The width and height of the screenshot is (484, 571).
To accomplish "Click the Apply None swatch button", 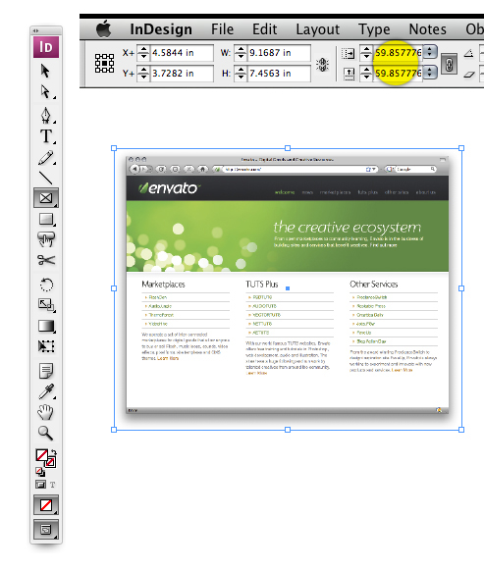I will click(46, 505).
